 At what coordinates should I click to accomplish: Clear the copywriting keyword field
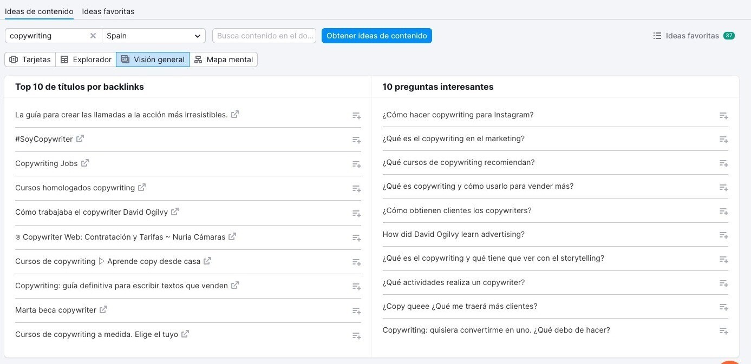pyautogui.click(x=93, y=36)
